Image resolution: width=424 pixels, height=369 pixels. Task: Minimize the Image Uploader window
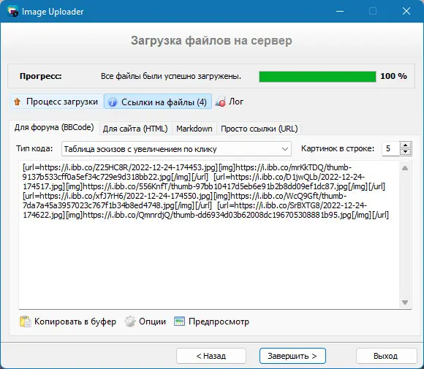[x=340, y=12]
